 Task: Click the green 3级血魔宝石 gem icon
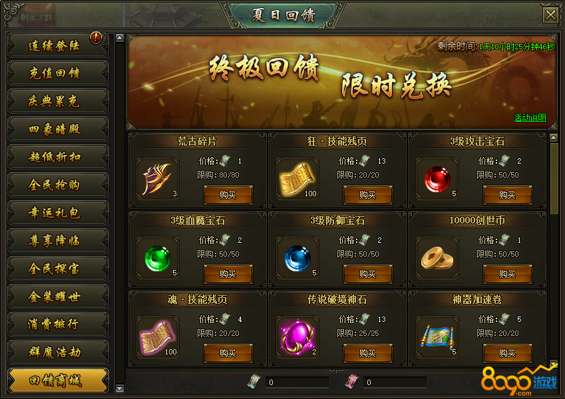tap(158, 258)
